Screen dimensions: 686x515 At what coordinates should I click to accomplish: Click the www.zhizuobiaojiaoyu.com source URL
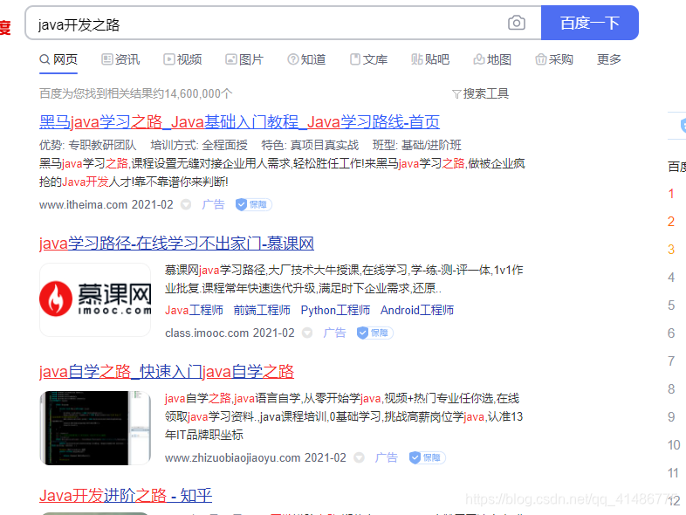coord(232,457)
